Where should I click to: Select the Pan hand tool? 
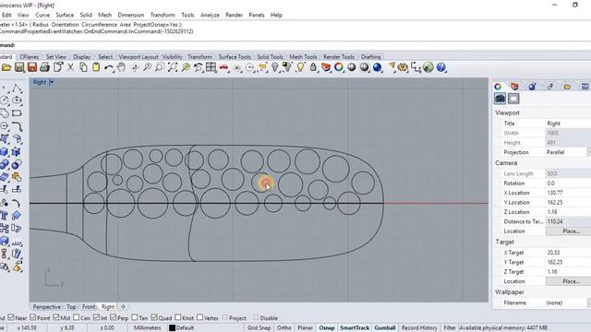click(x=121, y=67)
